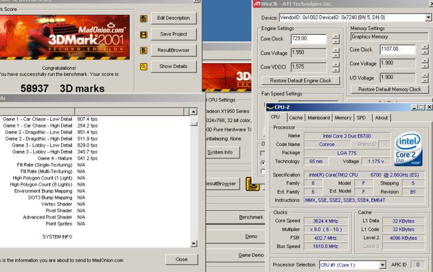
Task: Click the System Info button
Action: click(222, 153)
